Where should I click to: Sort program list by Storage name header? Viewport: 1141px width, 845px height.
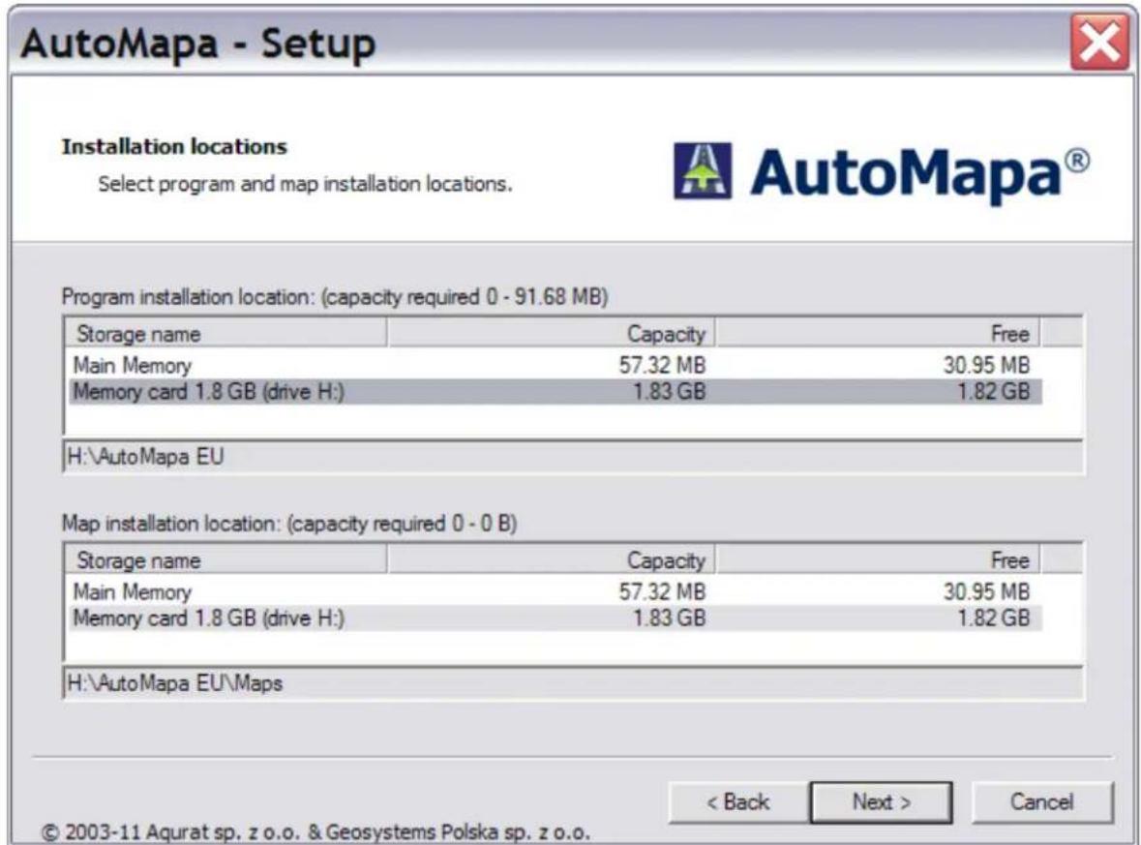(x=226, y=333)
